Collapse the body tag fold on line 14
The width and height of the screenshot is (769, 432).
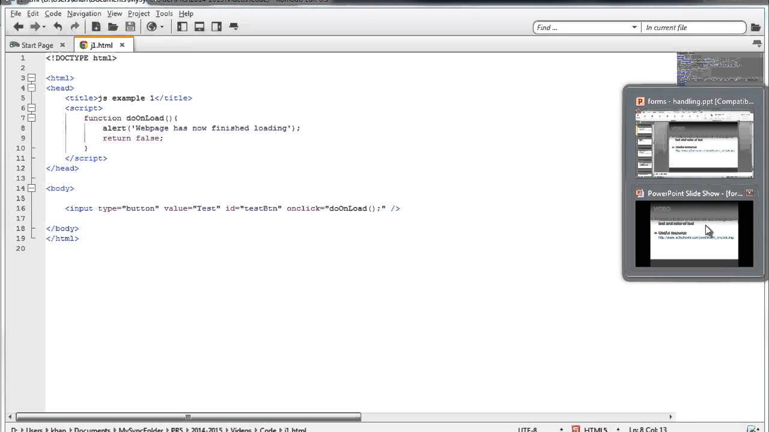click(x=31, y=188)
